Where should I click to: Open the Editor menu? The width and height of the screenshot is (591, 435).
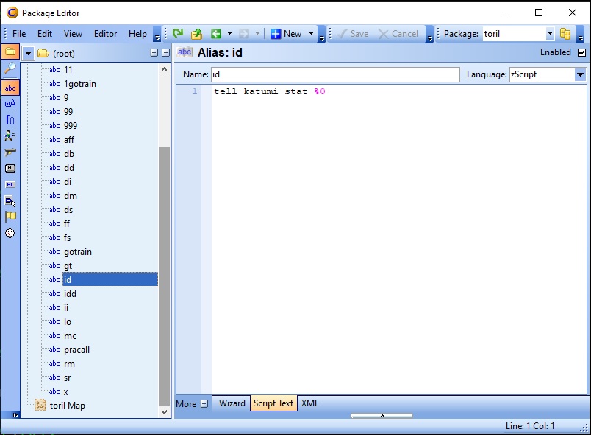click(x=106, y=34)
